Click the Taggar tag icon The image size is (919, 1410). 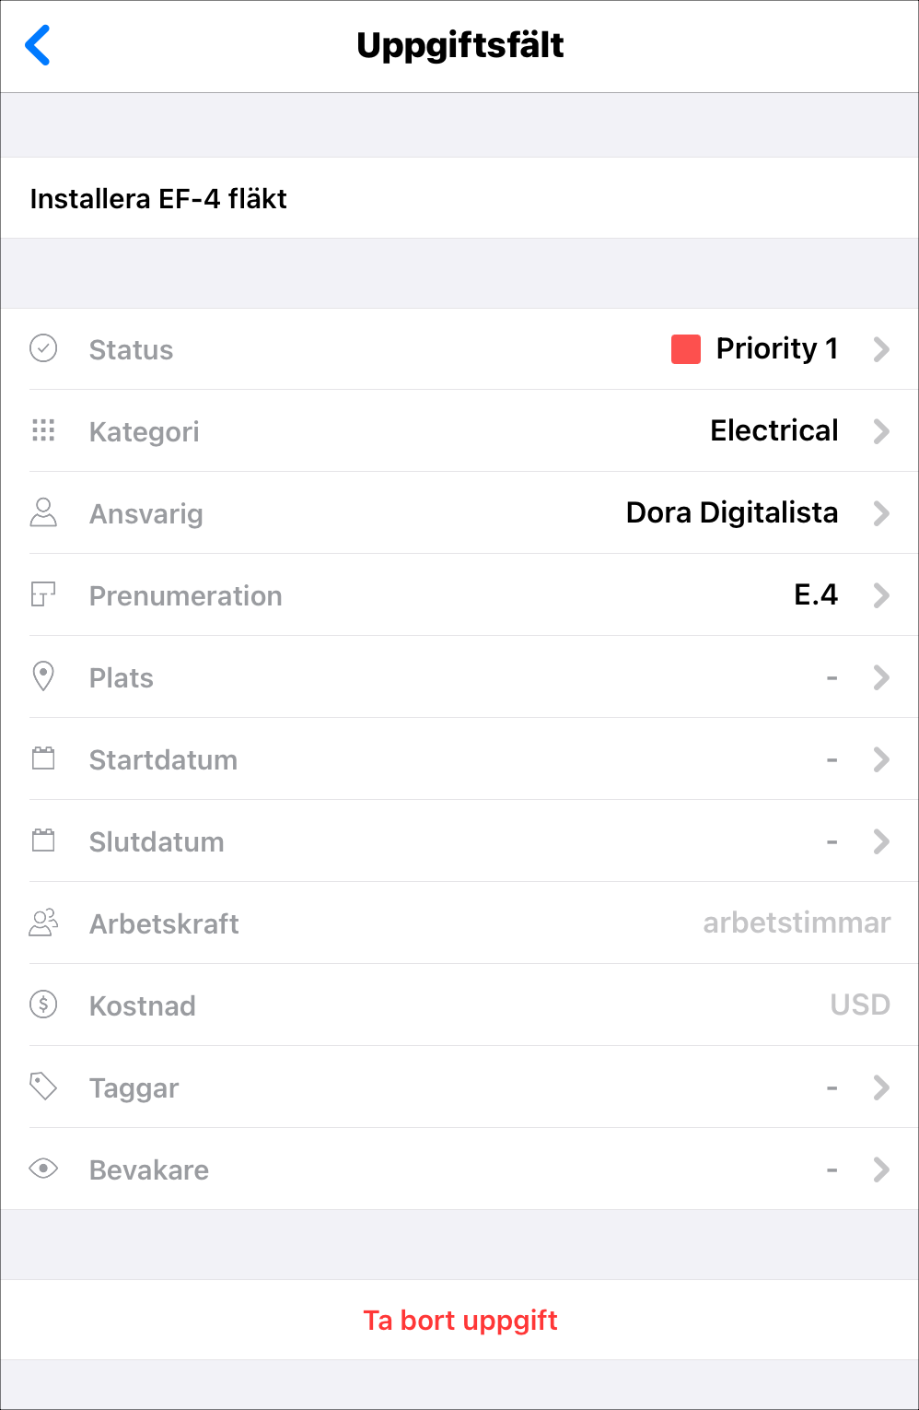coord(43,1087)
